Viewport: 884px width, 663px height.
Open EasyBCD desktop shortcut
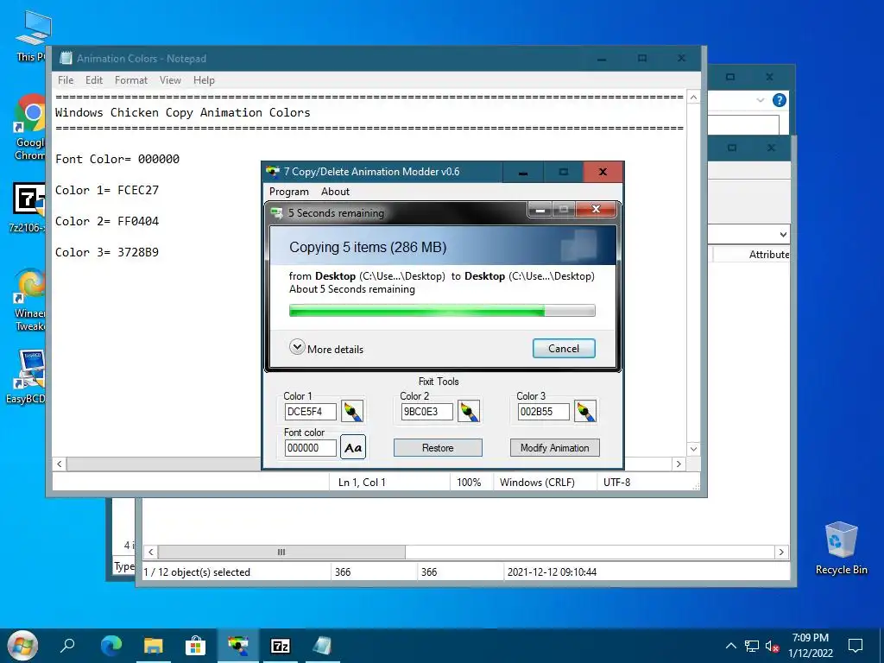27,376
